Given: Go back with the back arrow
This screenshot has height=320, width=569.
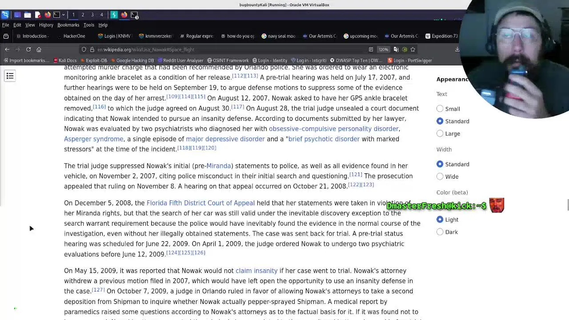Looking at the screenshot, I should click(x=7, y=49).
